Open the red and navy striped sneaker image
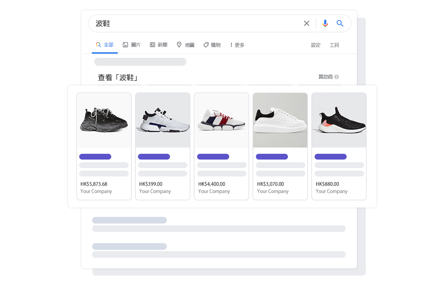Image resolution: width=445 pixels, height=284 pixels. [221, 120]
